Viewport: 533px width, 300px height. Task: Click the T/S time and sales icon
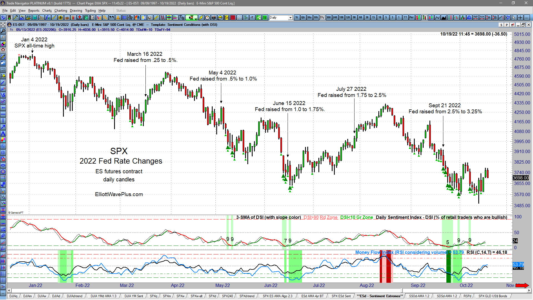pos(182,17)
